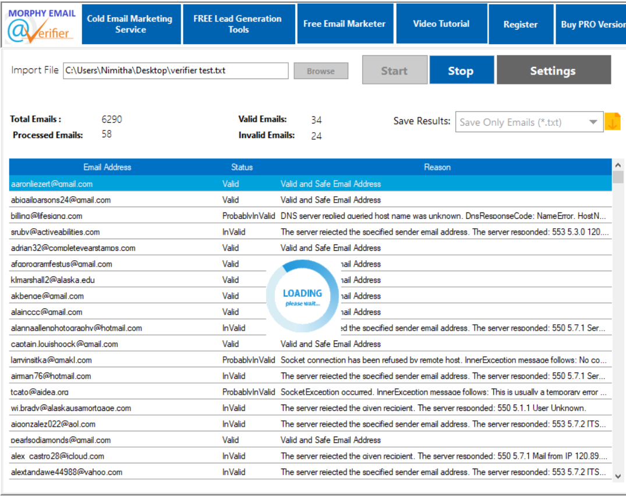This screenshot has width=626, height=496.
Task: Click Valid status for pearlsodiamonds@gmail.com
Action: [231, 440]
